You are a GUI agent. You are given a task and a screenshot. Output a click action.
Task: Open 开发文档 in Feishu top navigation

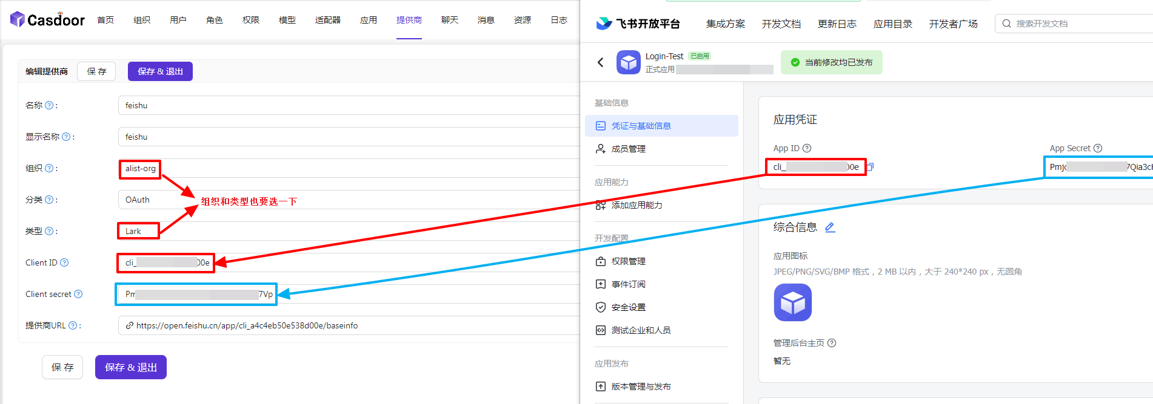coord(781,24)
